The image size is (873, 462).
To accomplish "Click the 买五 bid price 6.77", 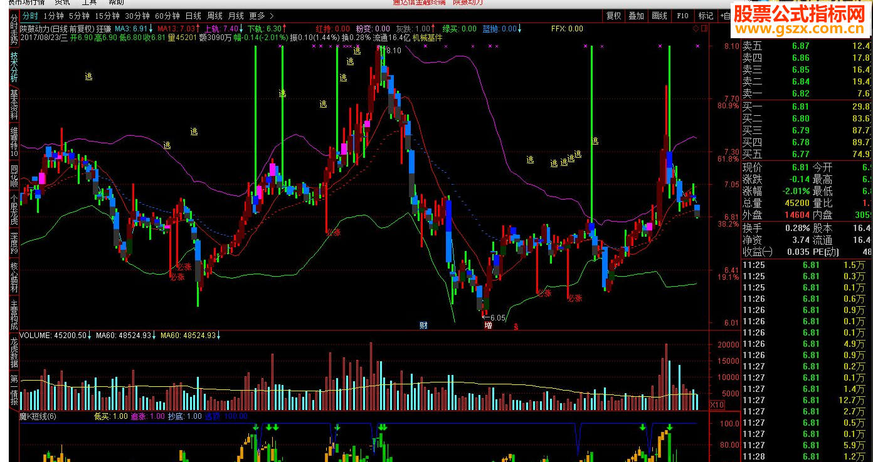I will (x=801, y=154).
